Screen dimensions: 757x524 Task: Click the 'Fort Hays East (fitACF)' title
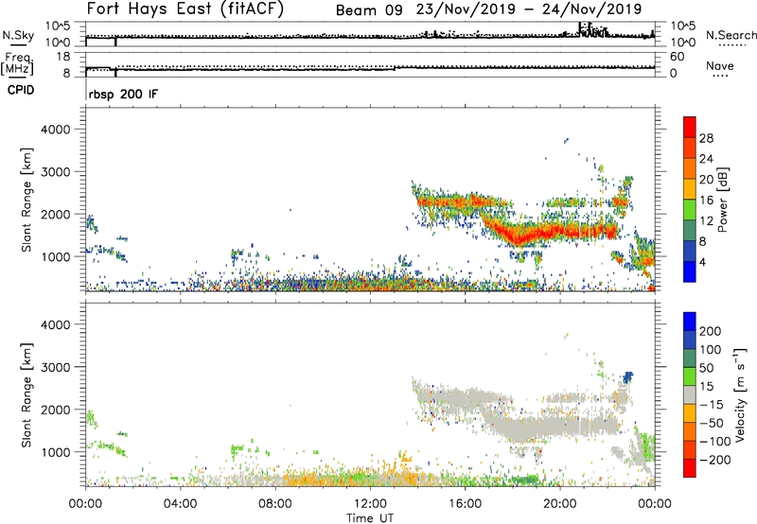tap(185, 9)
